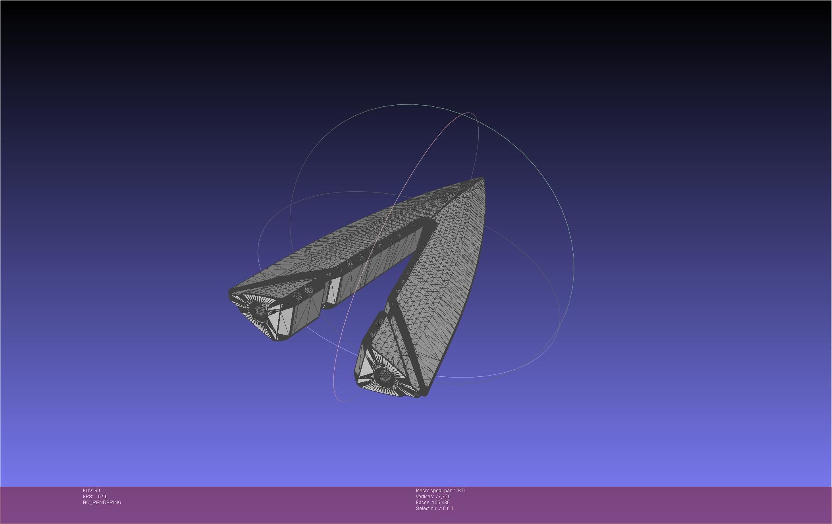832x524 pixels.
Task: Click the FPS: 67.6 readout
Action: point(95,497)
